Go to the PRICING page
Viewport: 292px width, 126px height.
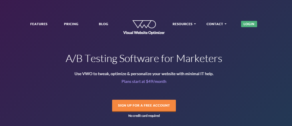(x=71, y=24)
